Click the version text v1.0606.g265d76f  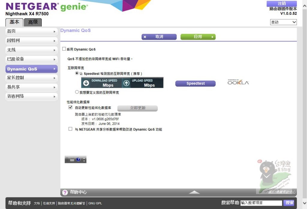[105, 119]
